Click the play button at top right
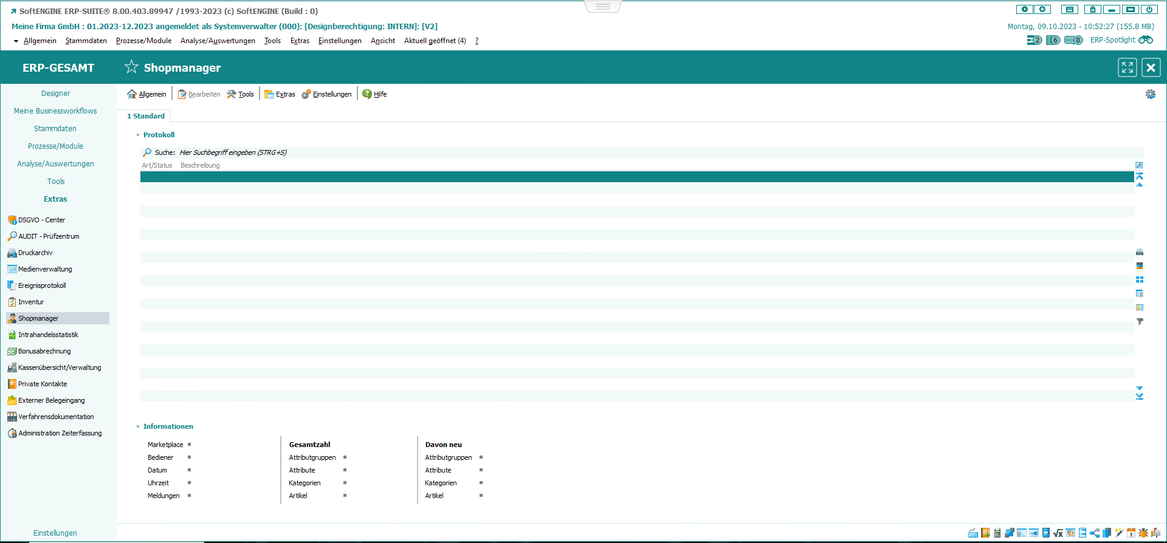The width and height of the screenshot is (1167, 543). pos(1025,9)
